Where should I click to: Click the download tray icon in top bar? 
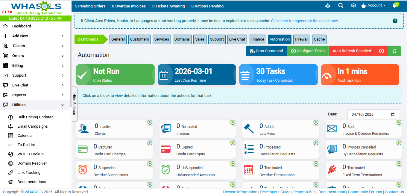pyautogui.click(x=328, y=5)
